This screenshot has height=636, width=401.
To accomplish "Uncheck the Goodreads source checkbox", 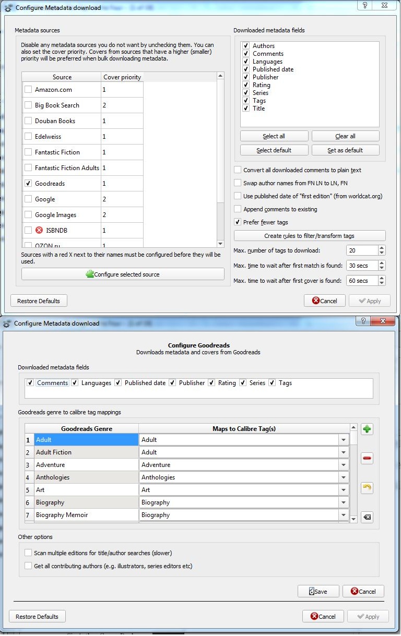I will click(28, 184).
